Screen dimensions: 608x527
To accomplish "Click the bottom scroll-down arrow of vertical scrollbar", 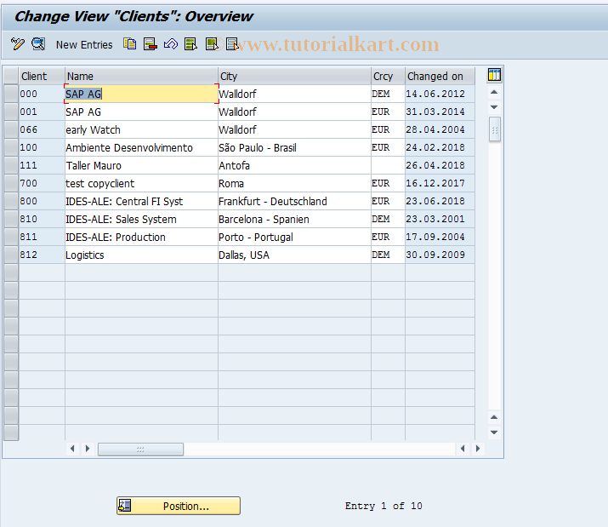I will click(494, 432).
